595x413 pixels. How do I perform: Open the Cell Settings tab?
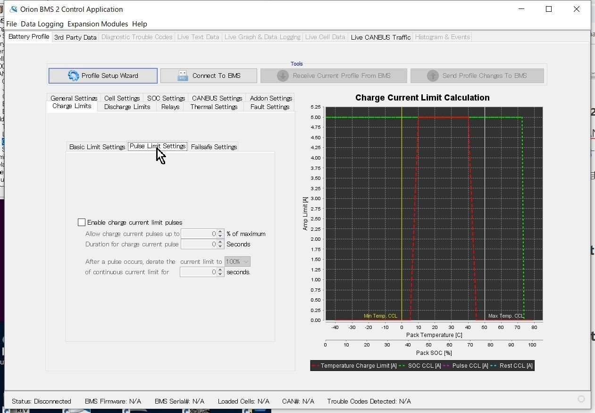[x=122, y=98]
